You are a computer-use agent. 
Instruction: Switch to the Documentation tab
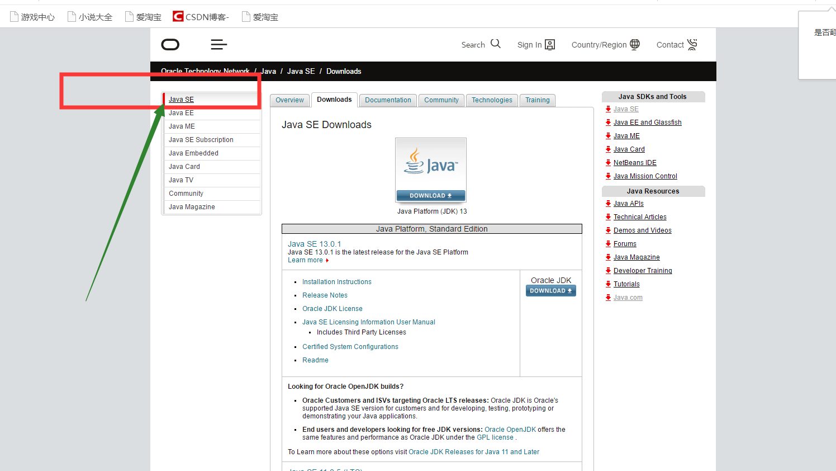tap(388, 100)
